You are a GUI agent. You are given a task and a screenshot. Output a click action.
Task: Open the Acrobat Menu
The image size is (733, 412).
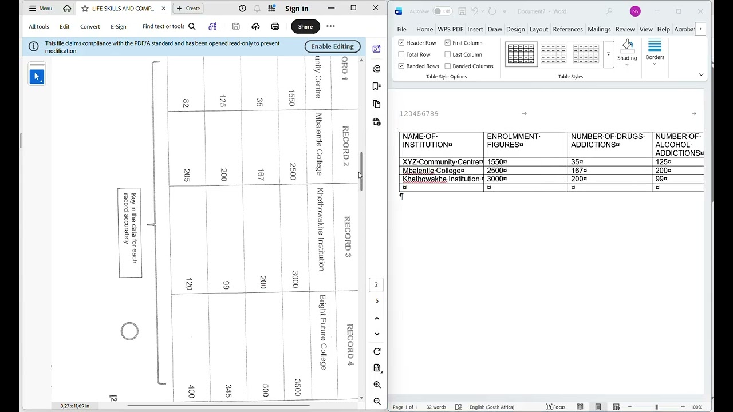click(x=41, y=8)
